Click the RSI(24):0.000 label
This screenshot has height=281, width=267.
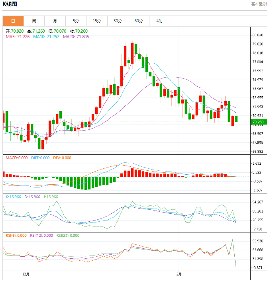click(68, 236)
